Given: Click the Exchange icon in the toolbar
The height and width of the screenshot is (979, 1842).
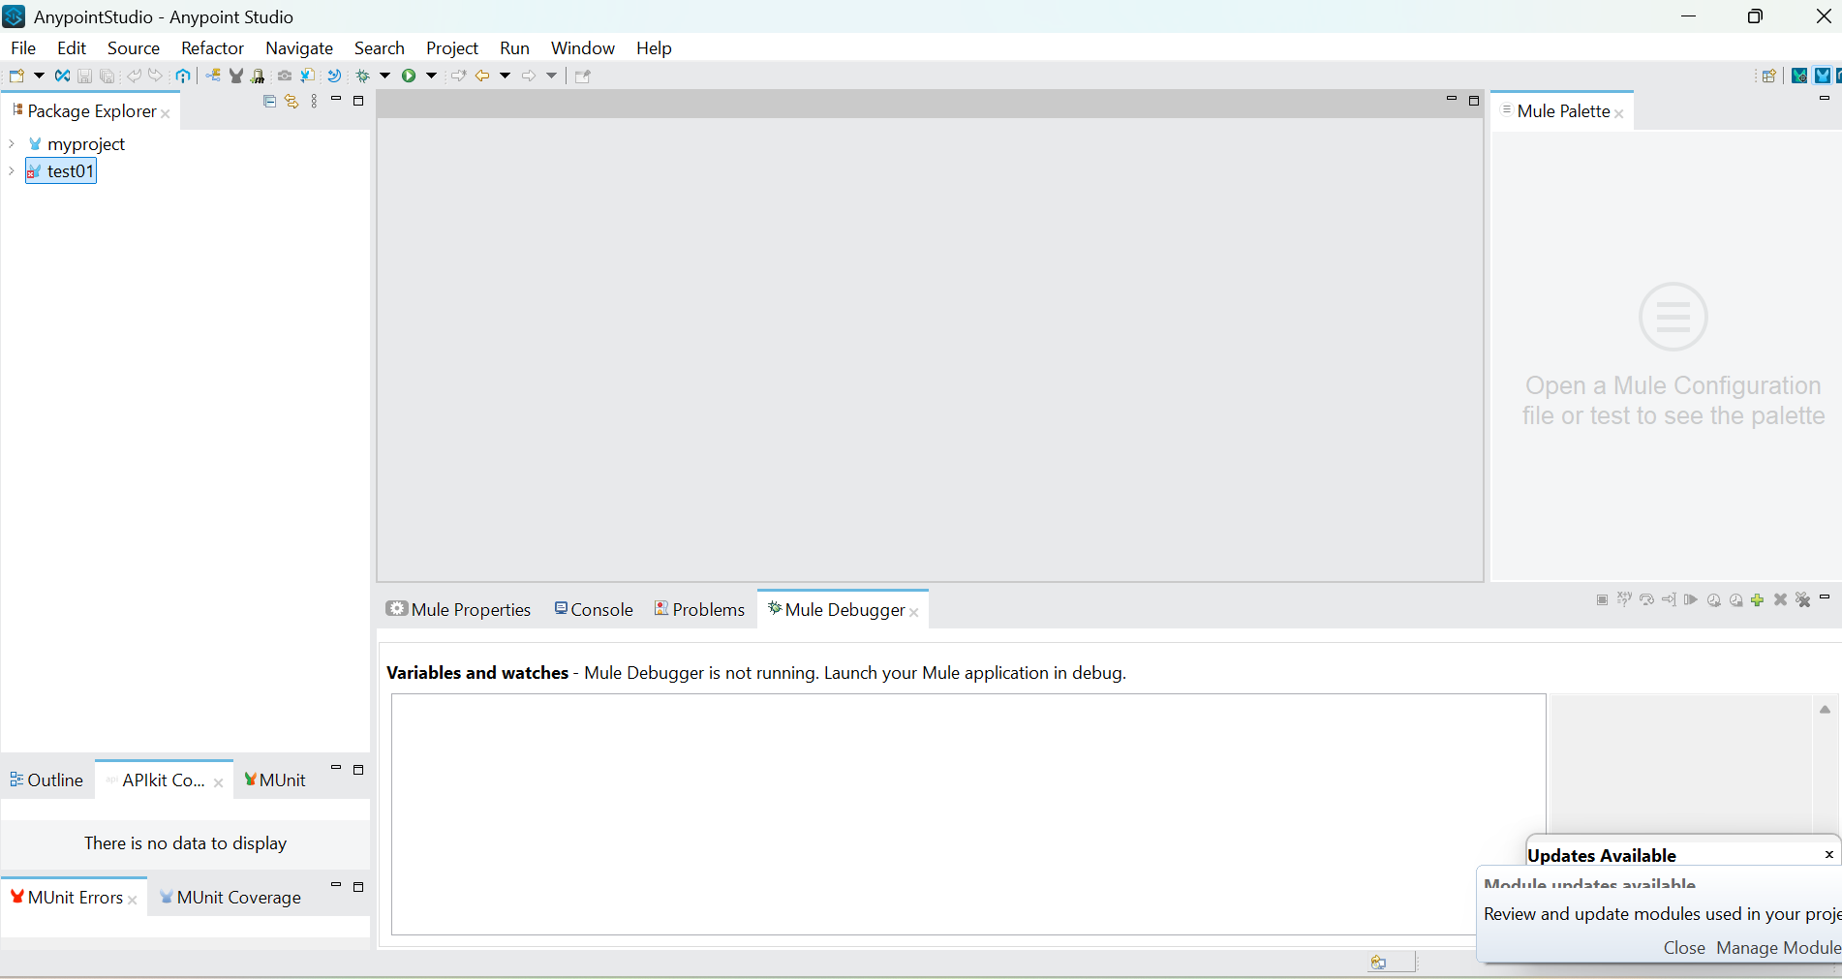Looking at the screenshot, I should [x=62, y=76].
